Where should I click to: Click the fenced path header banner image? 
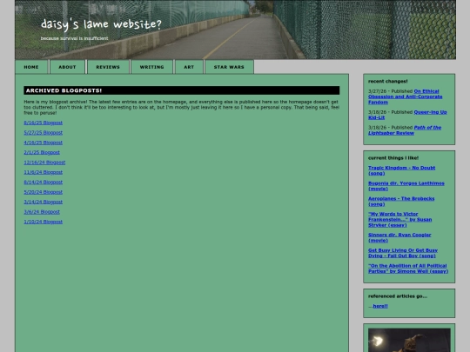pyautogui.click(x=235, y=30)
